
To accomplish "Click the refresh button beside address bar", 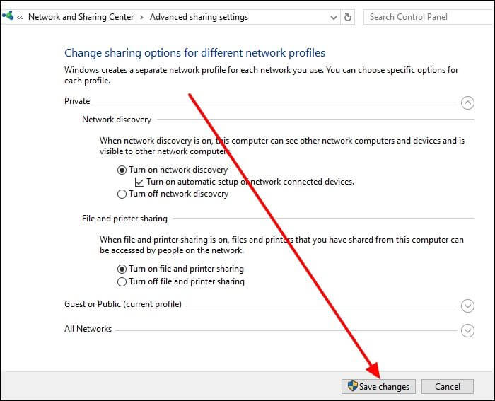I will pyautogui.click(x=347, y=17).
